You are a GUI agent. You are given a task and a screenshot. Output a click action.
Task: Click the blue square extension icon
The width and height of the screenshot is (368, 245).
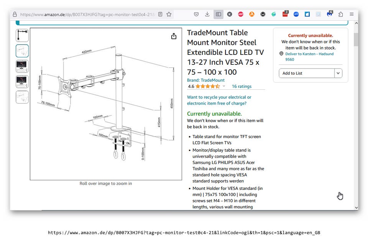click(307, 14)
